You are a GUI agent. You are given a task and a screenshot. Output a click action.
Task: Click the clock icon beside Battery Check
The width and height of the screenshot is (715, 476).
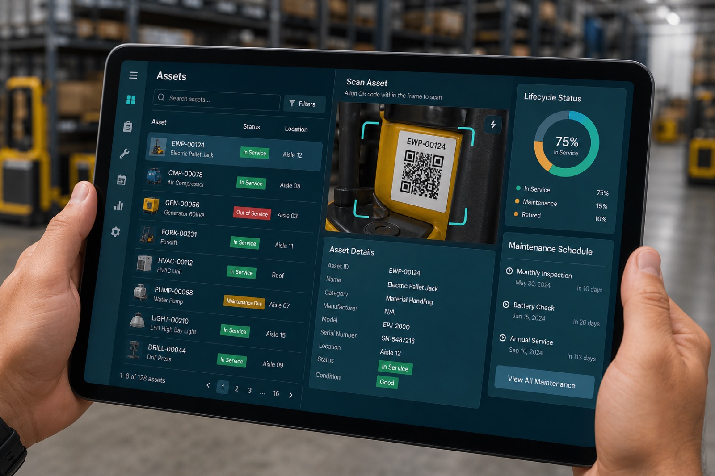tap(506, 305)
